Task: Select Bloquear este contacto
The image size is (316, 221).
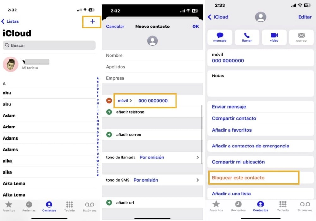Action: [x=238, y=178]
